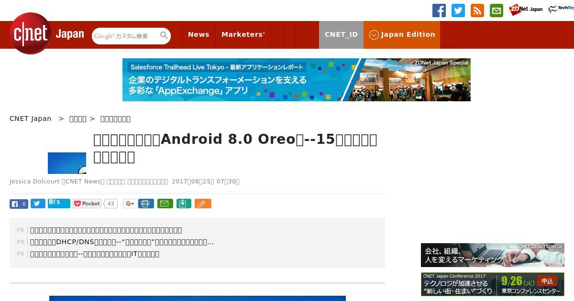Click the orange clip icon

point(203,204)
